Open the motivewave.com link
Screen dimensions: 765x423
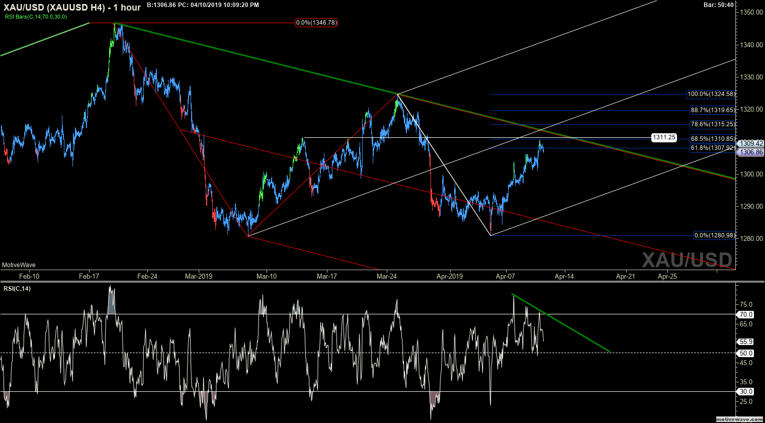click(x=739, y=419)
